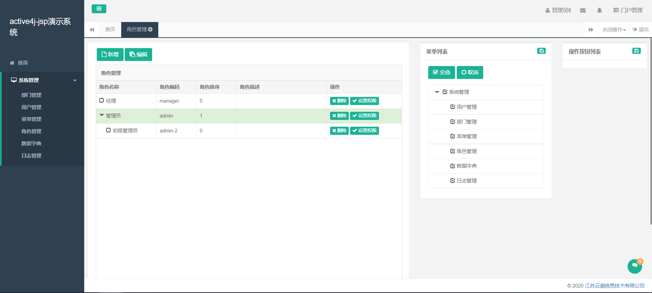652x293 pixels.
Task: Toggle the sidebar with hamburger button
Action: tap(99, 9)
